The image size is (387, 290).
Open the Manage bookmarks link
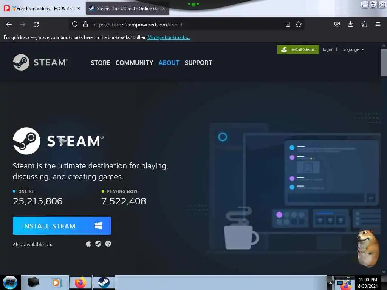169,37
